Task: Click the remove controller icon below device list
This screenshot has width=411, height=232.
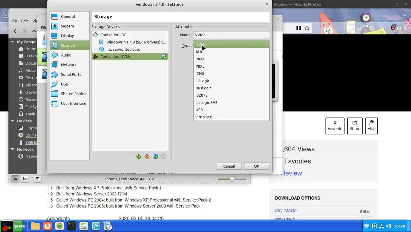Action: [147, 156]
